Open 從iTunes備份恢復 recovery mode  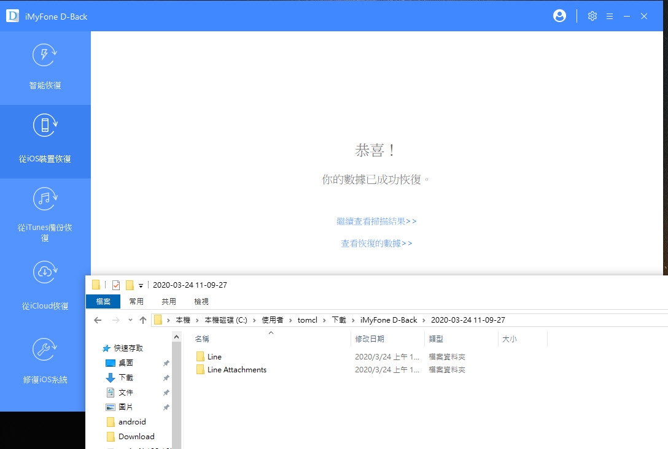point(45,215)
